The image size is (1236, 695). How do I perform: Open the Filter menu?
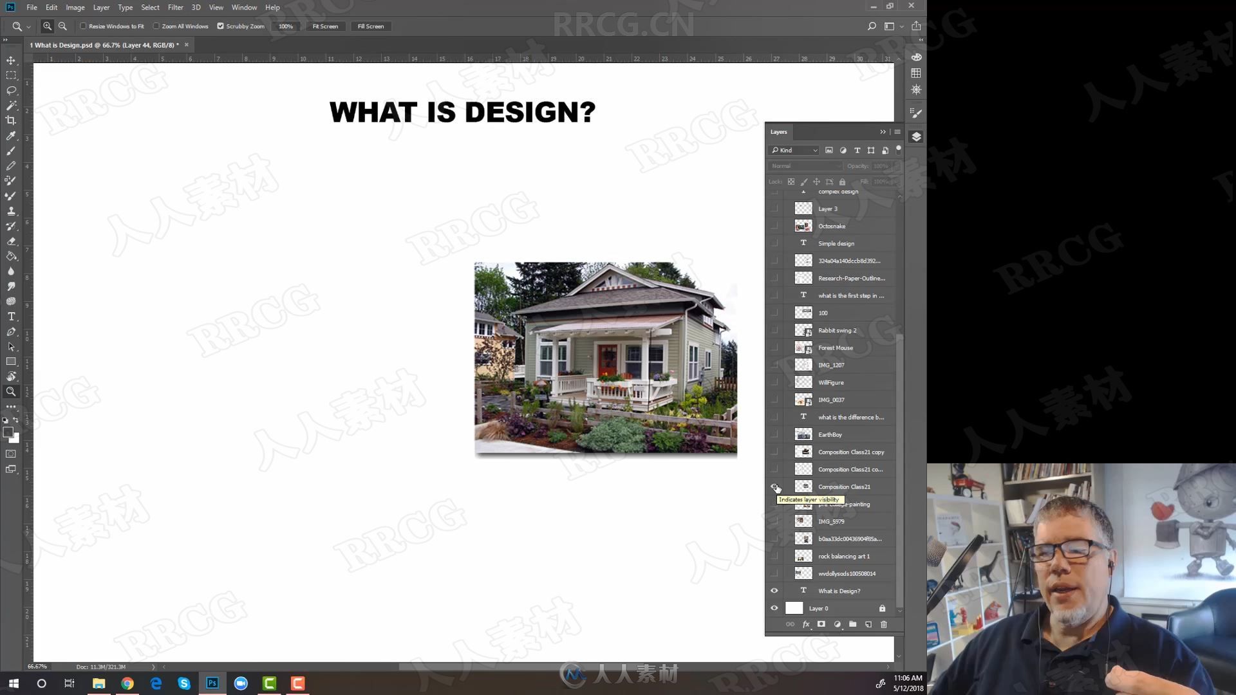tap(174, 7)
